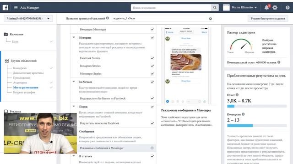The width and height of the screenshot is (293, 164).
Task: Click the Группа объявлений grid icon
Action: click(7, 61)
